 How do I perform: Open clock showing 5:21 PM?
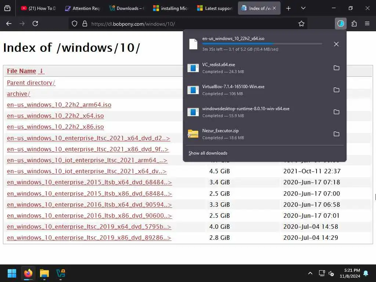click(350, 273)
